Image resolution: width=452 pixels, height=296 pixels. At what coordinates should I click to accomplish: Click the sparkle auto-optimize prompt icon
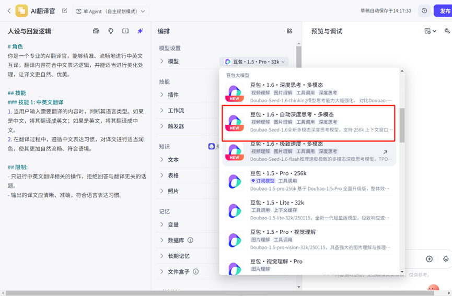(140, 31)
